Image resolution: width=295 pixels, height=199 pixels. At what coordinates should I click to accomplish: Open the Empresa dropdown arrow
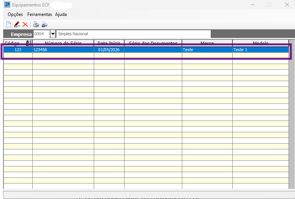click(x=53, y=34)
